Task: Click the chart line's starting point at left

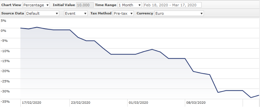Action: point(21,28)
